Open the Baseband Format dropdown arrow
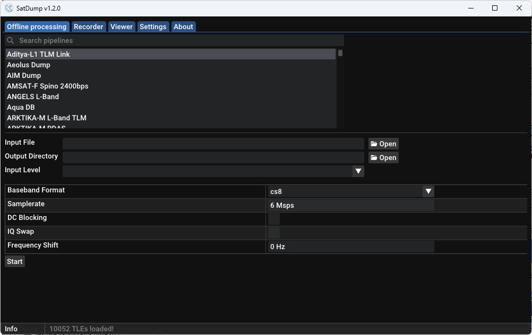This screenshot has height=335, width=532. point(428,191)
